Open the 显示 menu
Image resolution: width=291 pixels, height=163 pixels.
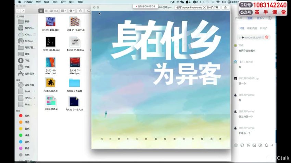55,2
